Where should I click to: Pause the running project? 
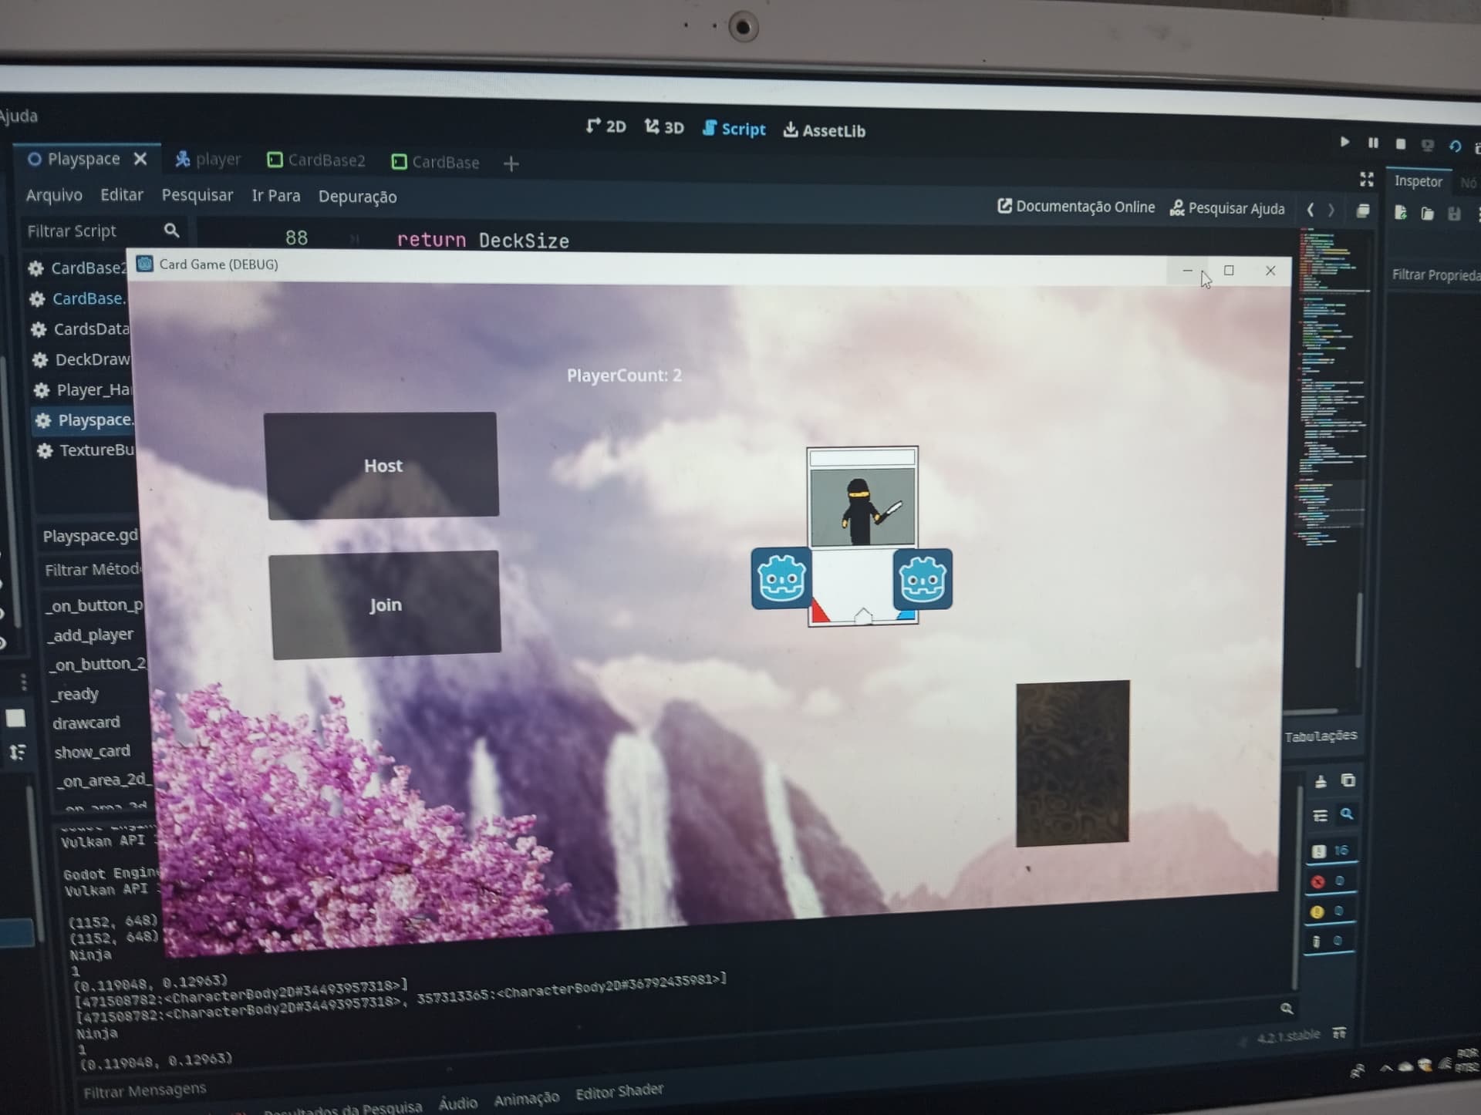pyautogui.click(x=1373, y=143)
